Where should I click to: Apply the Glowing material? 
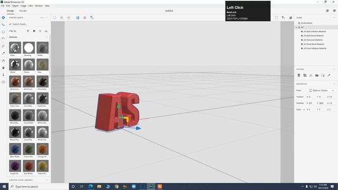29,47
